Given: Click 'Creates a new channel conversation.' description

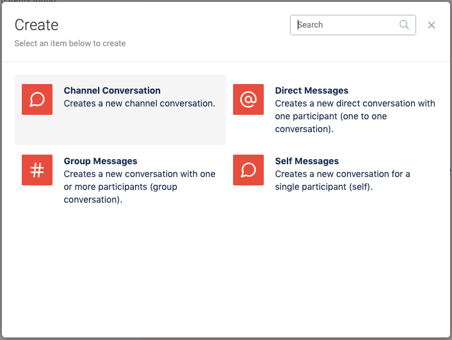Looking at the screenshot, I should tap(140, 103).
